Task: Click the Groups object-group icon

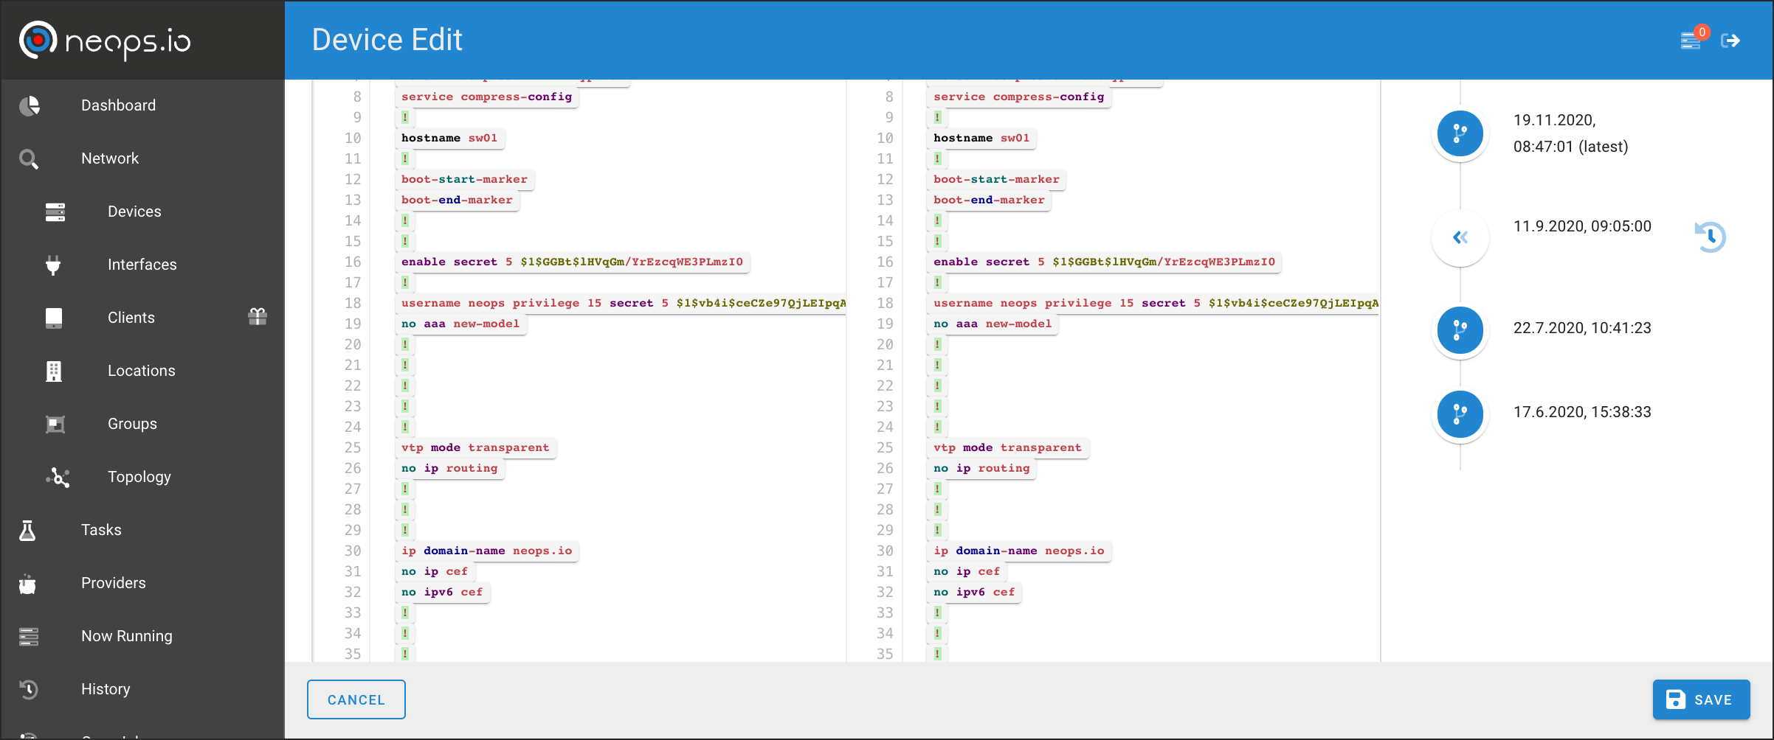Action: [55, 424]
